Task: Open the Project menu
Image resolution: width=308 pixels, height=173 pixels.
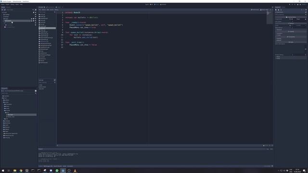Action: coord(8,4)
